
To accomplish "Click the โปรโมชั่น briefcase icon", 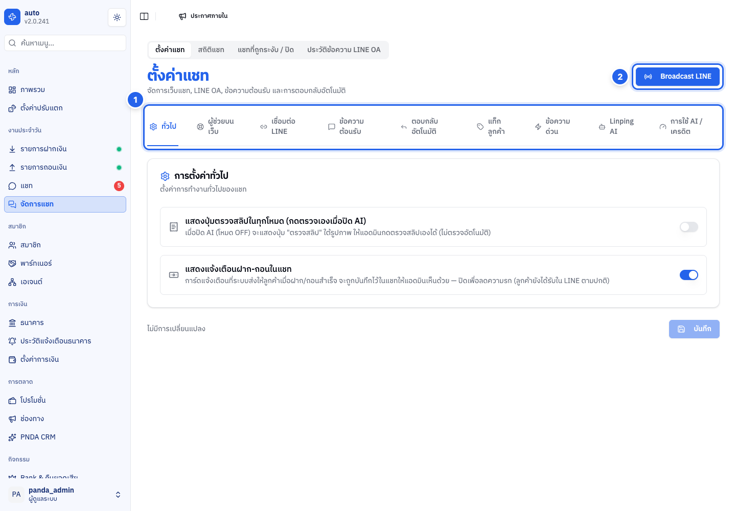I will 12,401.
